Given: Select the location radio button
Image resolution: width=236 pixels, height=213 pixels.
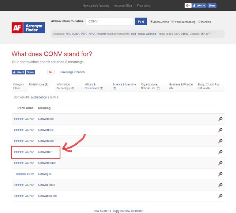Looking at the screenshot, I should pos(199,21).
